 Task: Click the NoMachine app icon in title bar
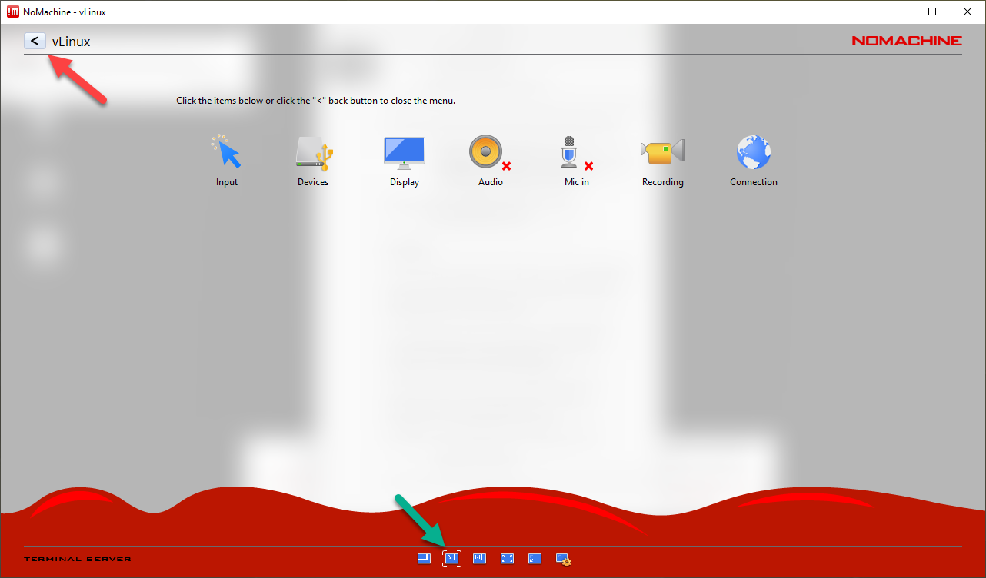click(x=12, y=12)
